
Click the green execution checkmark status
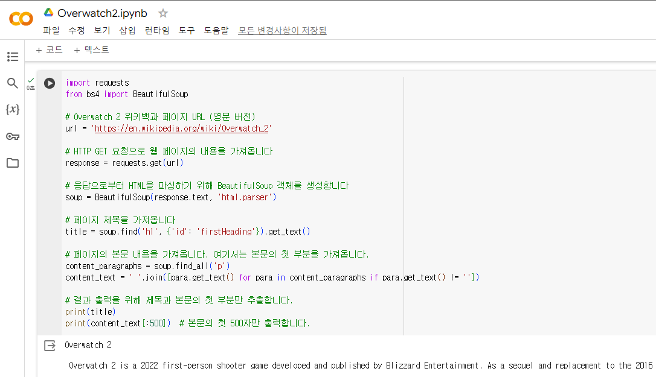pyautogui.click(x=31, y=80)
